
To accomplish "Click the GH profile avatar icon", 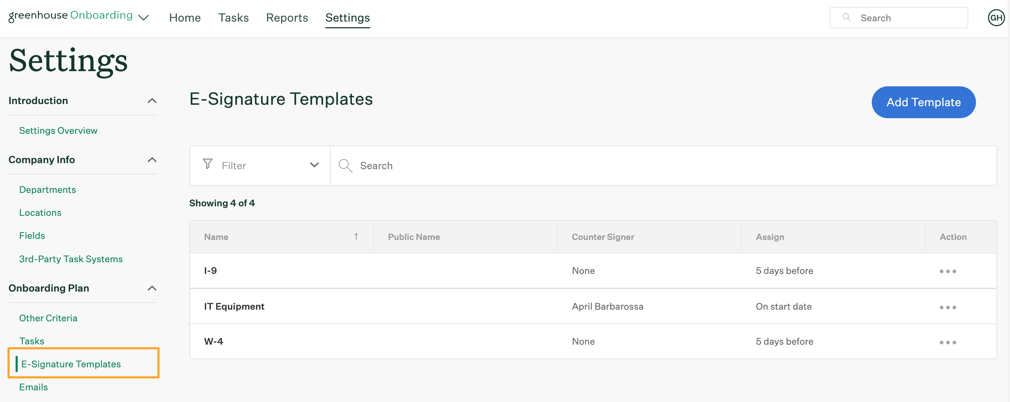I will (996, 18).
